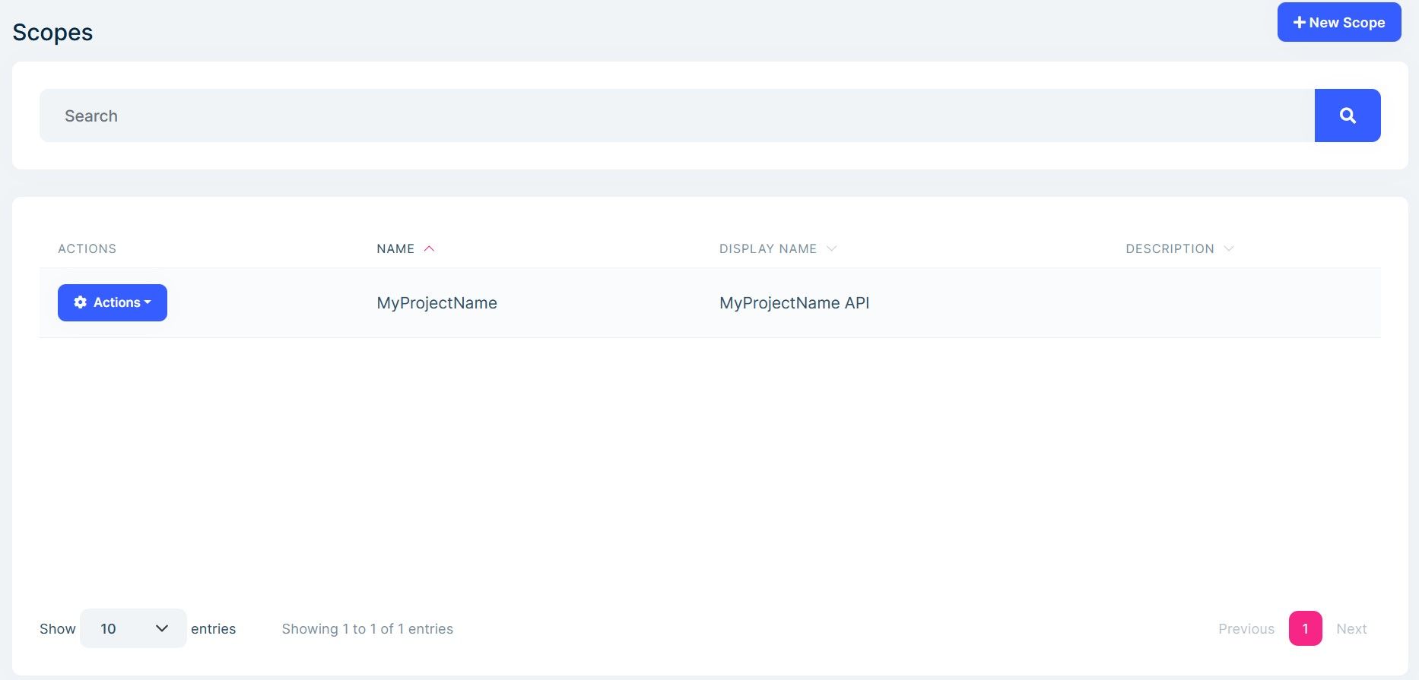Click the pink ascending sort arrow beside Name

click(429, 249)
